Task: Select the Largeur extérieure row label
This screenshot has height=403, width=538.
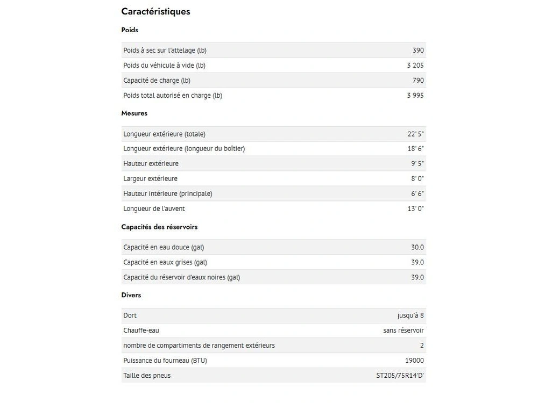Action: (150, 178)
